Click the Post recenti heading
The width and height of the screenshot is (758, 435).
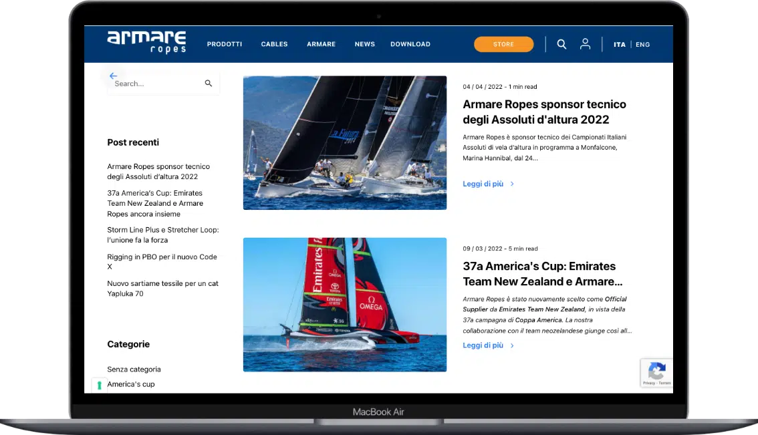133,142
